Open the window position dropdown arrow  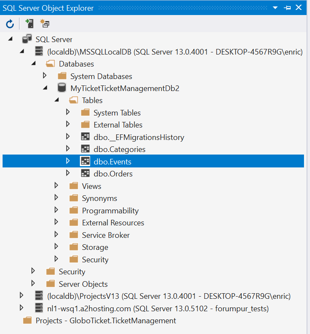(x=275, y=8)
